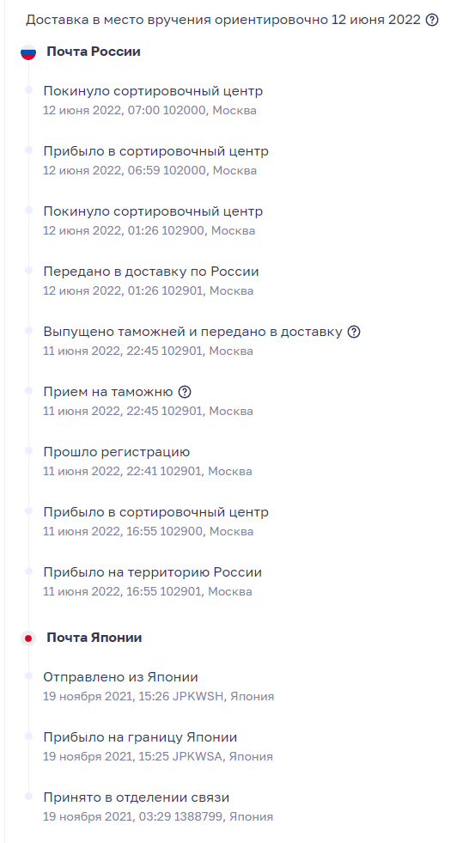Click timeline dot for "Прошло регистрацию"

point(28,450)
